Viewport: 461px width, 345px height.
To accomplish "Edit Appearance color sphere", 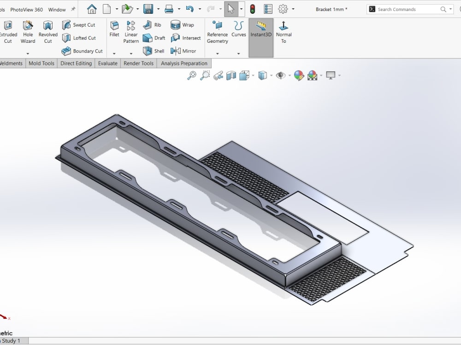I will (x=299, y=76).
